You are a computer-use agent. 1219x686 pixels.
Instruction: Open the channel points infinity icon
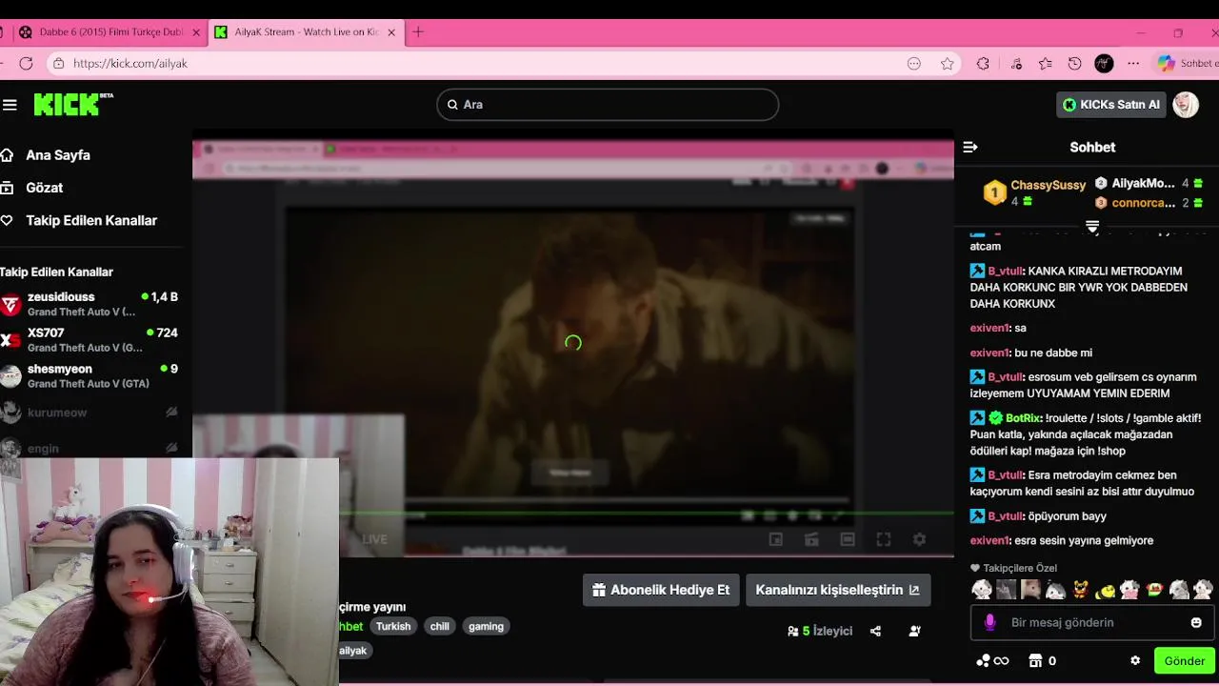(x=992, y=660)
